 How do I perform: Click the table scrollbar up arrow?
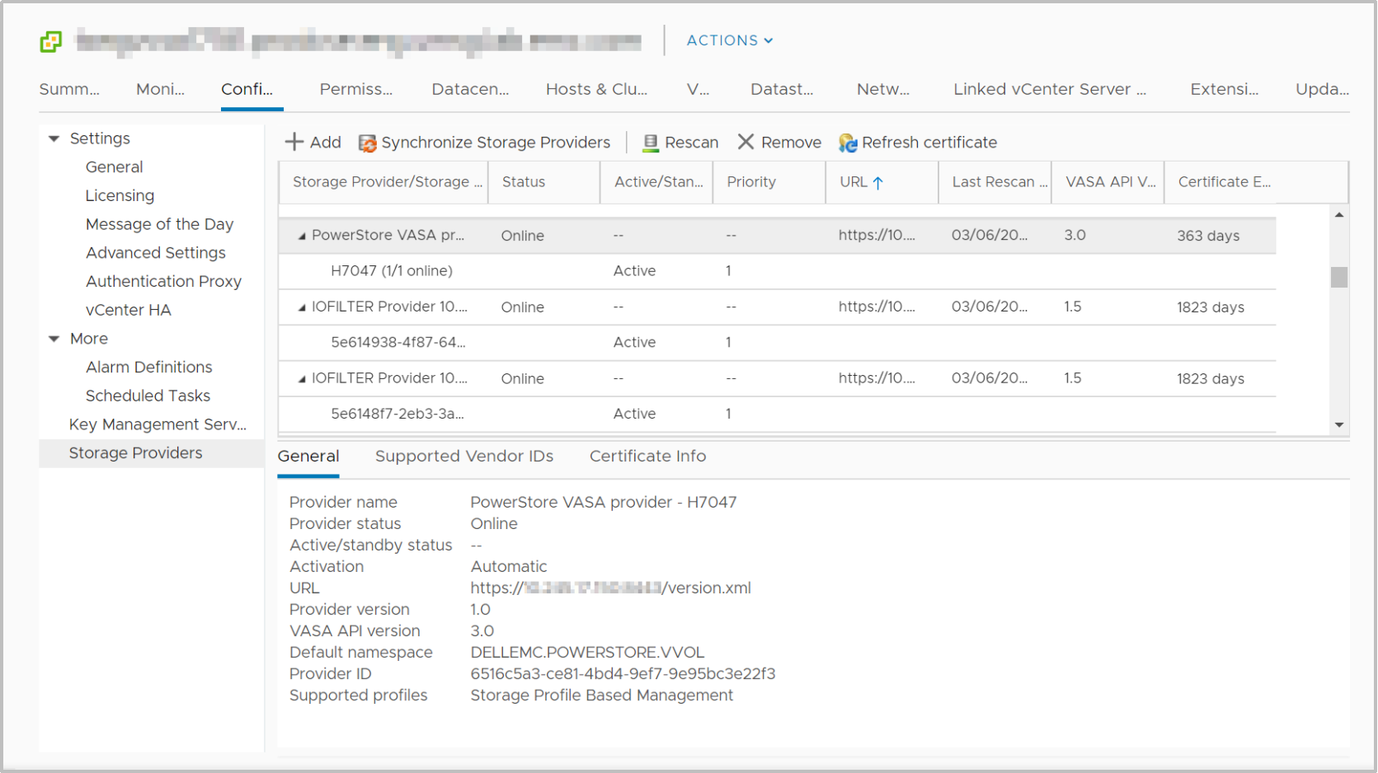[x=1339, y=215]
